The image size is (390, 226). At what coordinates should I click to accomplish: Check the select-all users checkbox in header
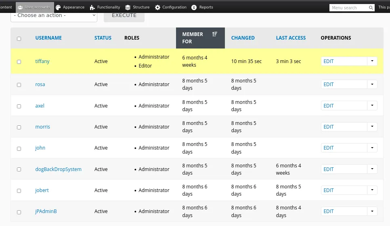point(19,39)
